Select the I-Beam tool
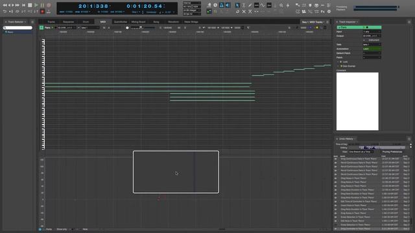Screen dimensions: 415x233 tap(244, 5)
